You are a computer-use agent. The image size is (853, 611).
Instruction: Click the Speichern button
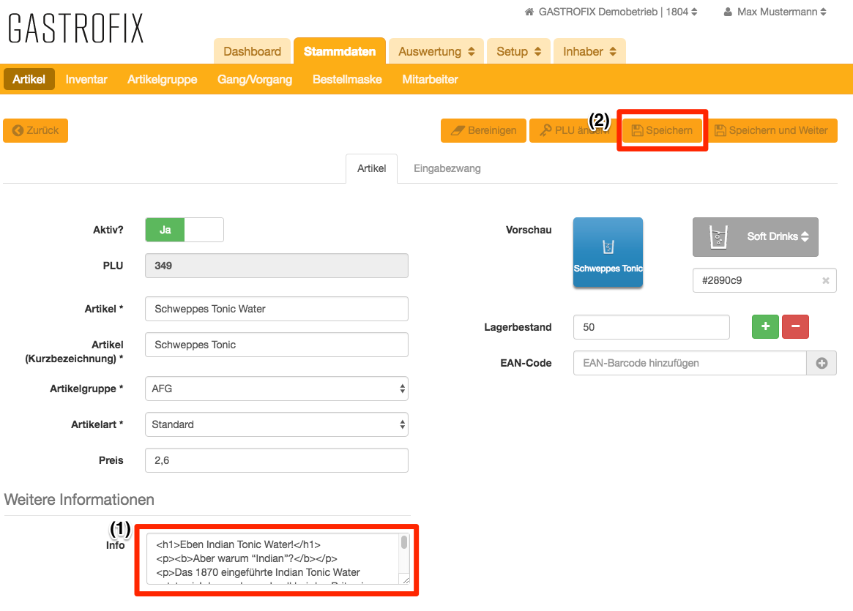[x=662, y=131]
